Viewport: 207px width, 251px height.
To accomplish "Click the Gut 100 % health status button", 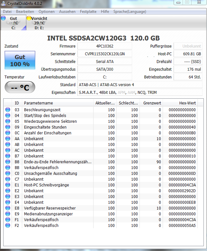I will [20, 60].
